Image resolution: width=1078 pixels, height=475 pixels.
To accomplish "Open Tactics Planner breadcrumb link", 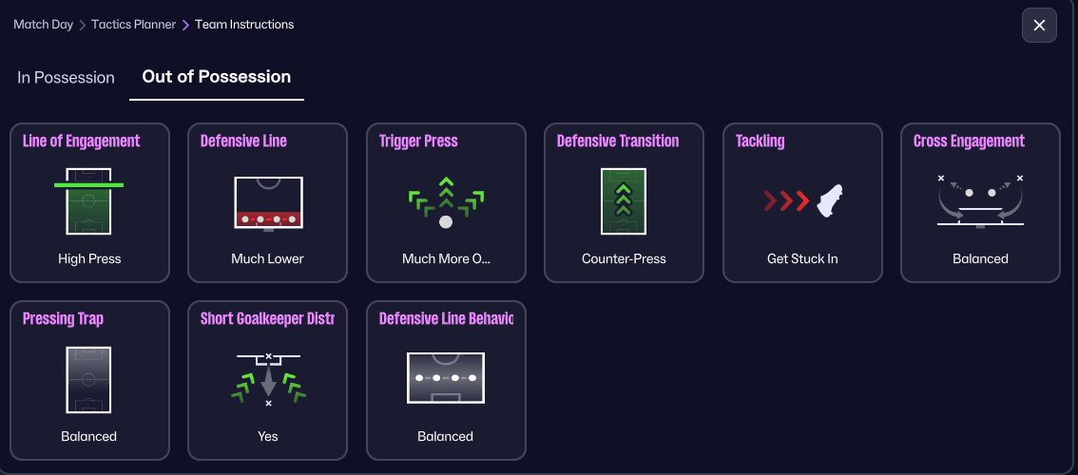I will [133, 25].
